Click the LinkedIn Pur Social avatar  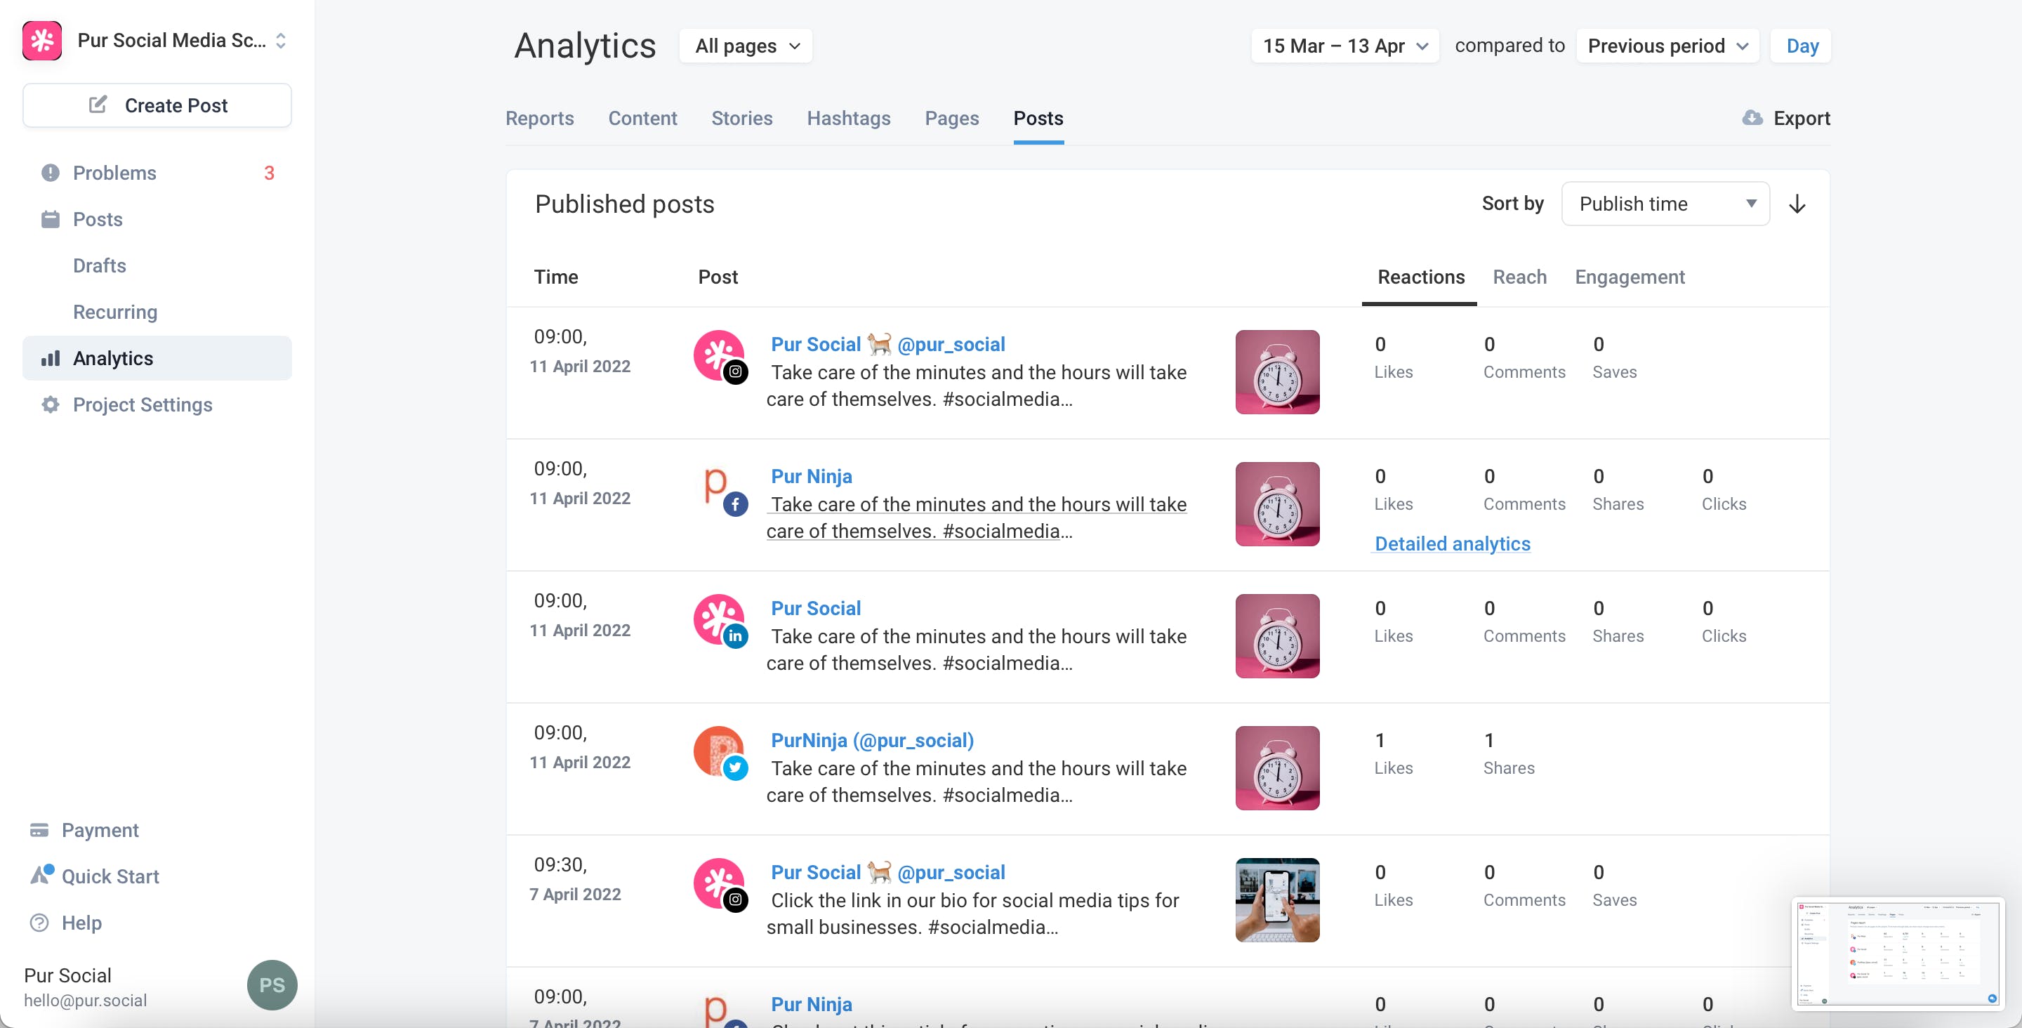tap(720, 621)
